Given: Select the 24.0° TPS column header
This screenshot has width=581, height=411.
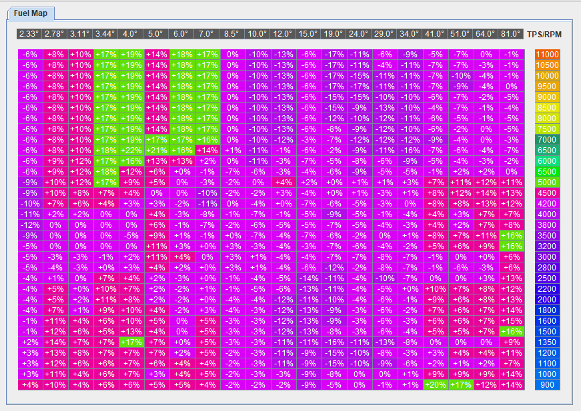Looking at the screenshot, I should 358,34.
